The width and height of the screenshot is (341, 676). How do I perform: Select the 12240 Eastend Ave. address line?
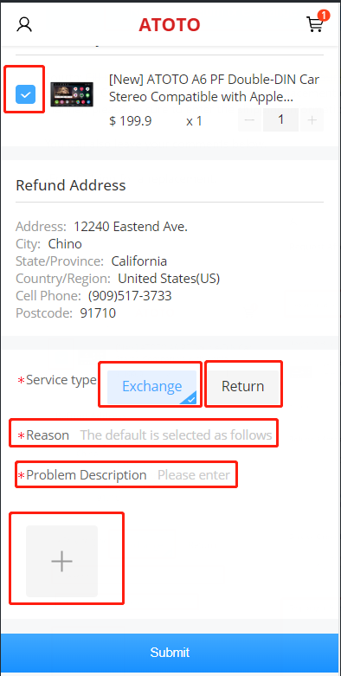(x=131, y=227)
